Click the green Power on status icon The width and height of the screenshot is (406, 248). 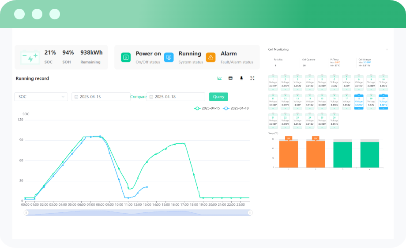click(126, 57)
